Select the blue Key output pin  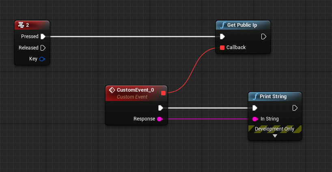point(42,59)
